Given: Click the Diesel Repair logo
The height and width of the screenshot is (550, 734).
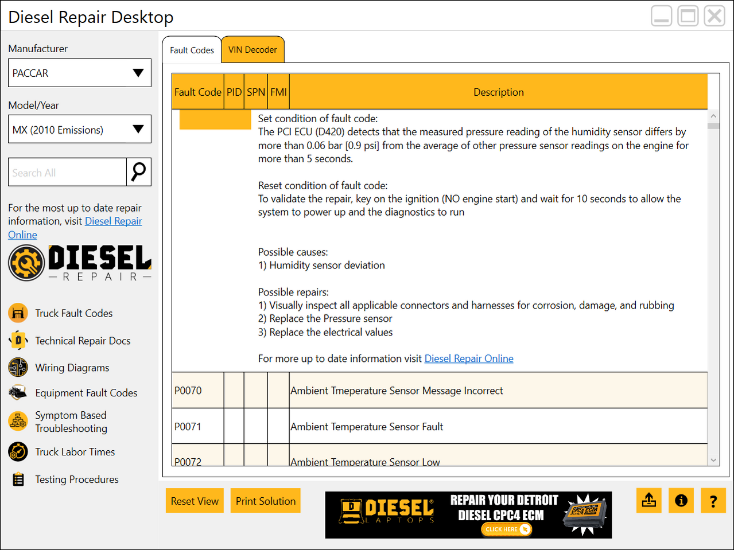Looking at the screenshot, I should click(x=79, y=263).
